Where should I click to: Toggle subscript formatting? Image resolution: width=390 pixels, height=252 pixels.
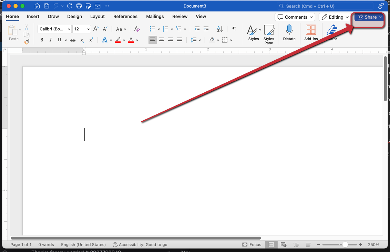(x=82, y=40)
